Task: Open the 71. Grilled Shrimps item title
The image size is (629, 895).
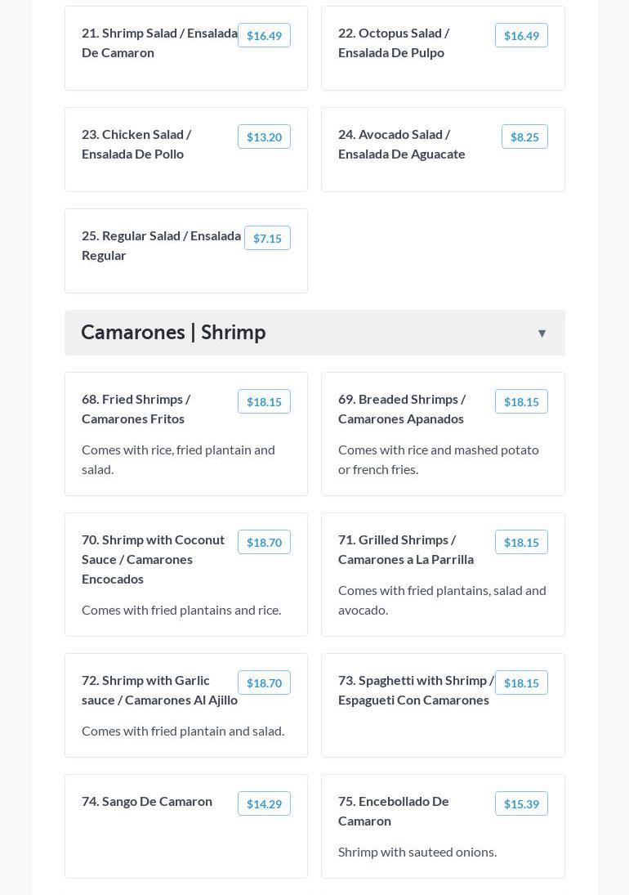Action: (406, 549)
